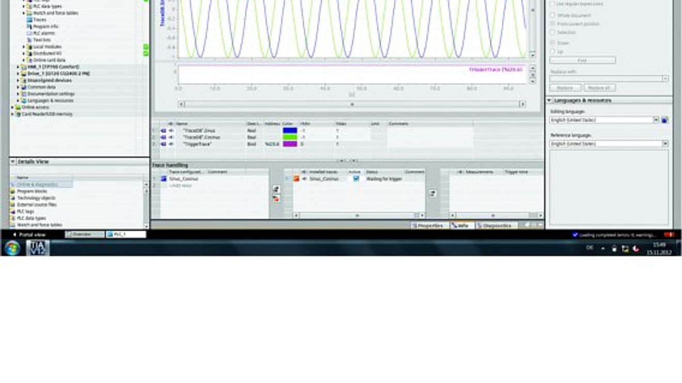Select the Selection radio option

pos(552,32)
